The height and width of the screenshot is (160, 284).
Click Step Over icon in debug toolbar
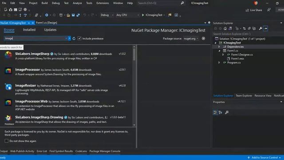[x=25, y=15]
